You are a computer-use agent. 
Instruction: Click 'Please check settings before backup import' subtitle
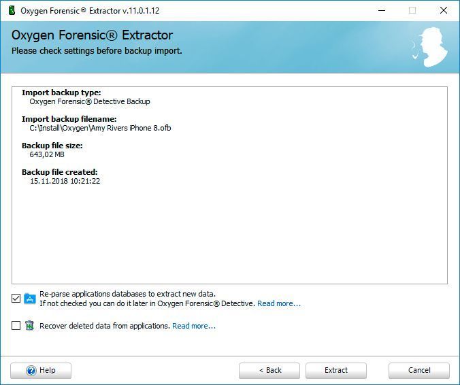click(97, 51)
